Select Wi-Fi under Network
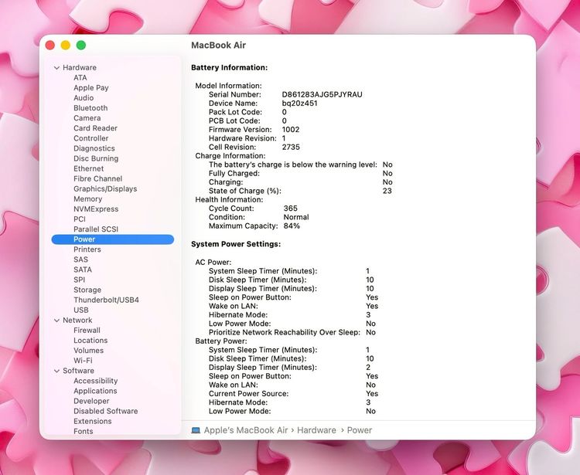The height and width of the screenshot is (475, 580). tap(83, 361)
